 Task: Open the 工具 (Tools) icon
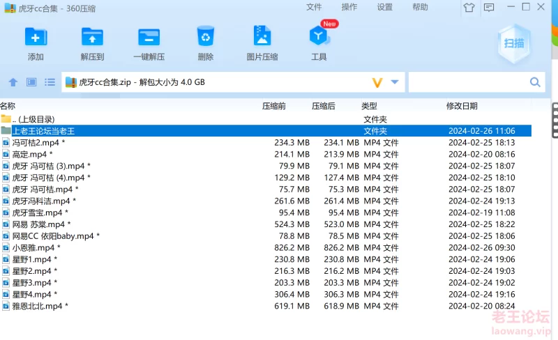(x=319, y=36)
